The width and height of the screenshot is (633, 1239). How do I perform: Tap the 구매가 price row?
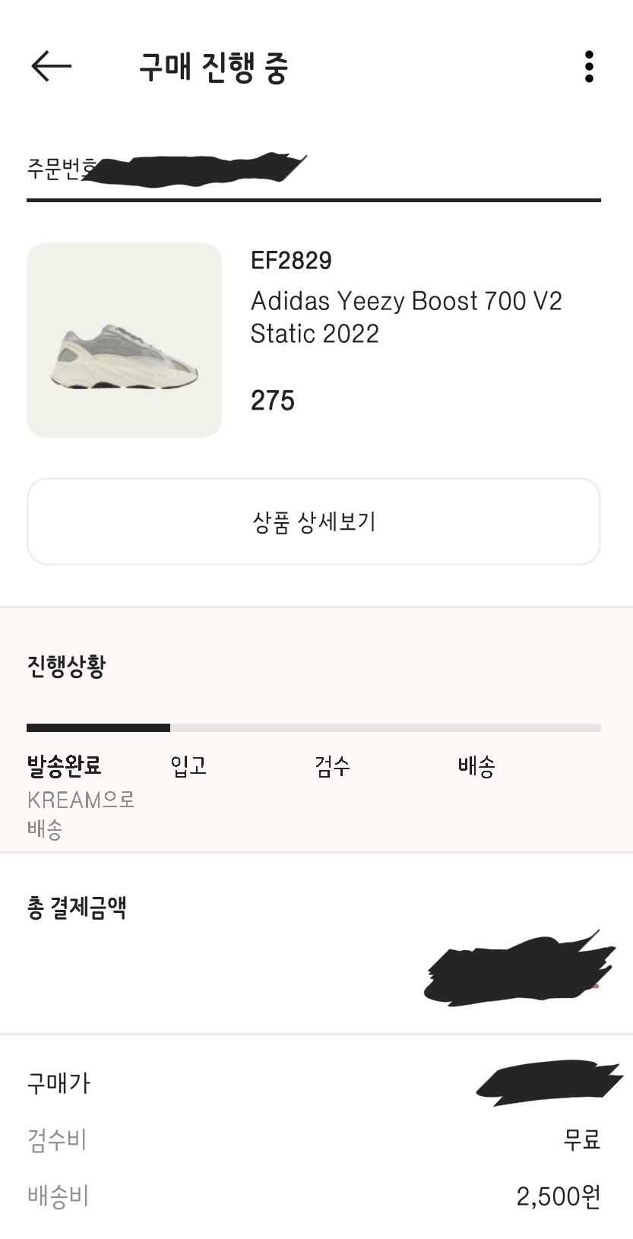coord(59,1082)
